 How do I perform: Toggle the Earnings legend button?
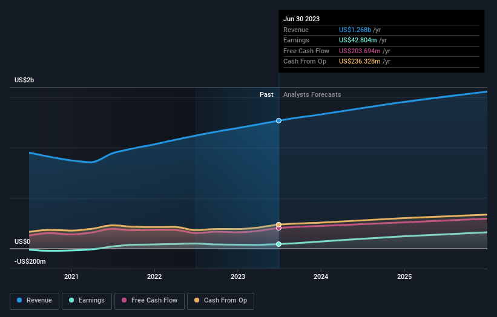[x=87, y=301]
